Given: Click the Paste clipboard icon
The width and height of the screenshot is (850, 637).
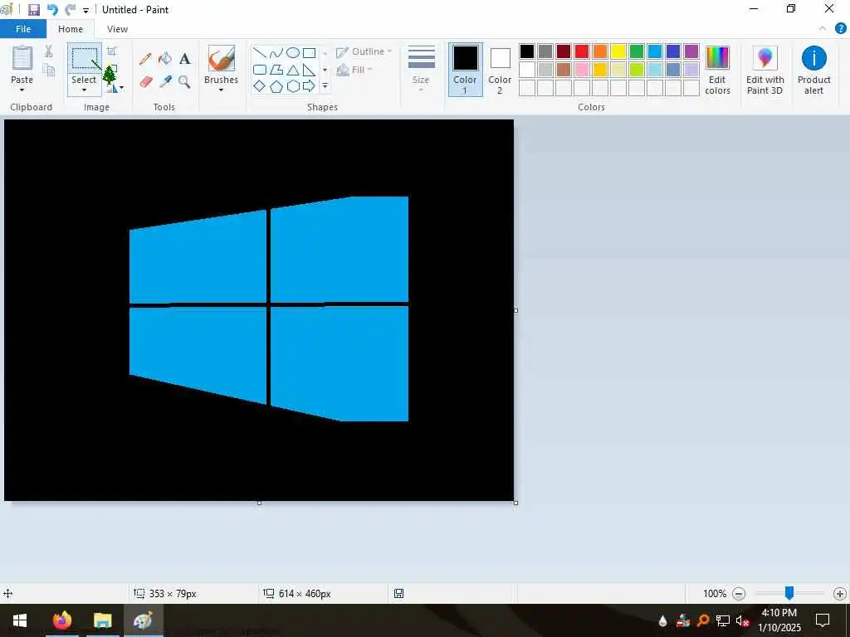Looking at the screenshot, I should coord(22,59).
